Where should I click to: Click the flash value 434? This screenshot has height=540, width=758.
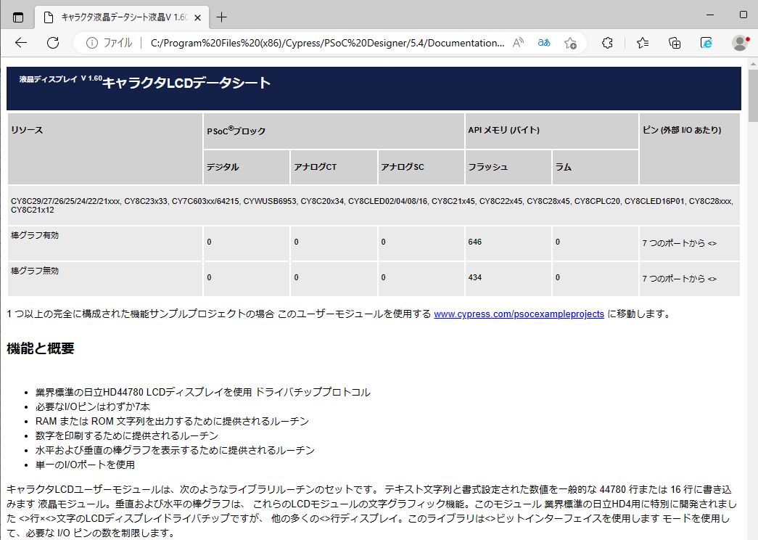pyautogui.click(x=474, y=278)
